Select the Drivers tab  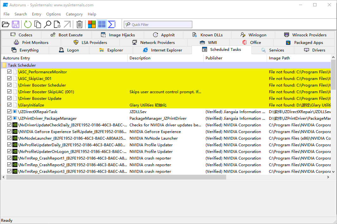pos(315,50)
